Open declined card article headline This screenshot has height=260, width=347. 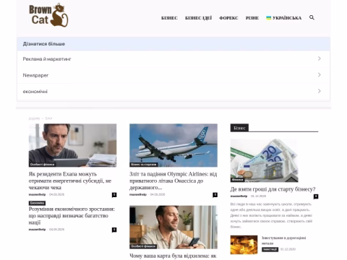pos(173,256)
